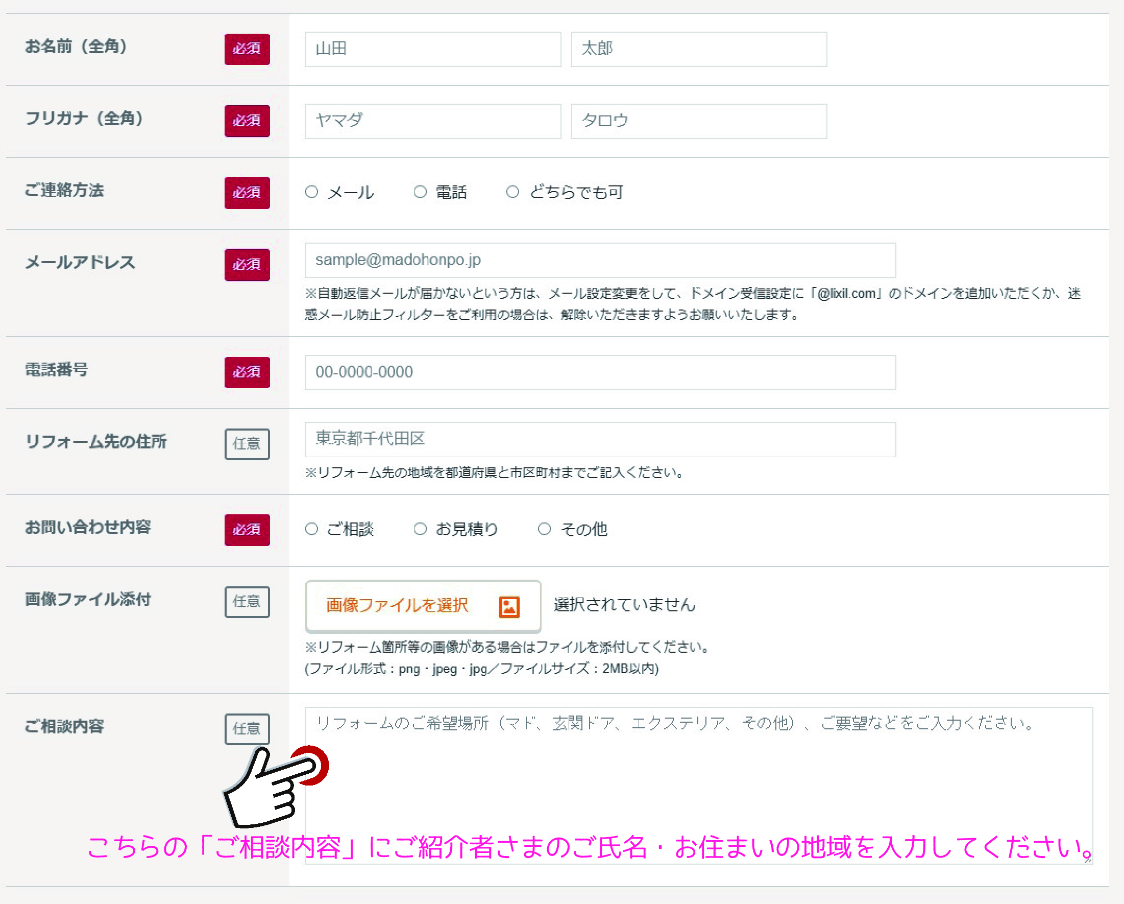Click the 必須 badge next to フリガナ
The height and width of the screenshot is (904, 1124).
(247, 121)
